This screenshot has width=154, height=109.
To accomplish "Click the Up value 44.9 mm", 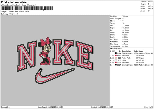I will click(x=126, y=30).
